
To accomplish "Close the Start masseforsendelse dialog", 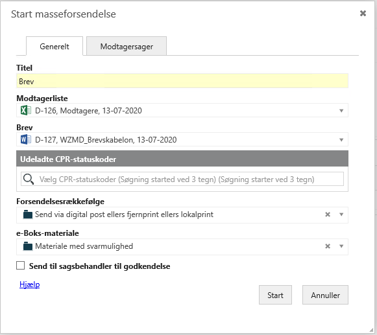I will click(363, 13).
